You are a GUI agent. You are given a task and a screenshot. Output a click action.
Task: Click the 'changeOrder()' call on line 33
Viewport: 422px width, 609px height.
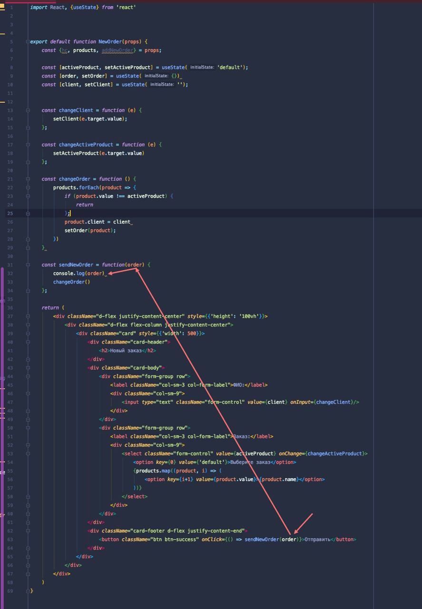tap(71, 282)
